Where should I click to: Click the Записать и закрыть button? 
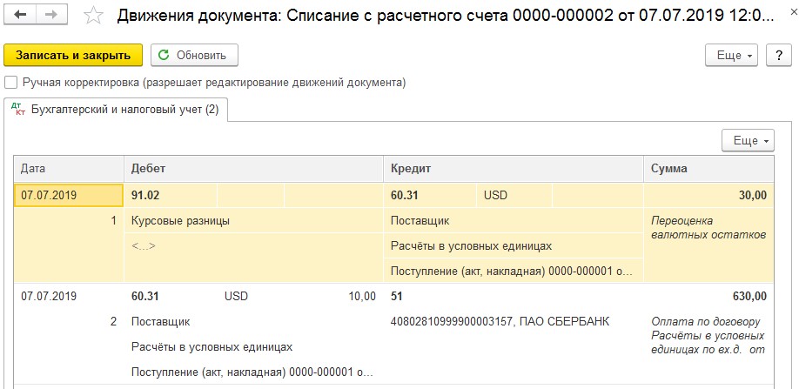(x=73, y=55)
